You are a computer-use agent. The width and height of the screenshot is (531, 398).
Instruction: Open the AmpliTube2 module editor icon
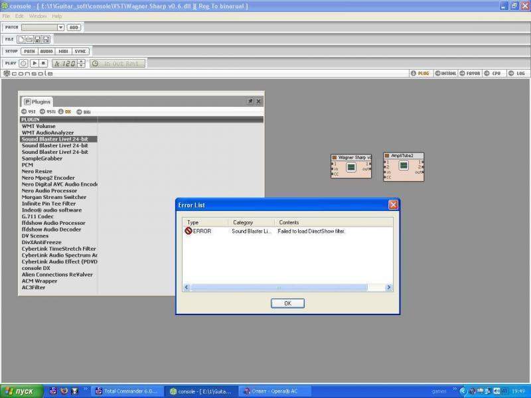tap(404, 165)
